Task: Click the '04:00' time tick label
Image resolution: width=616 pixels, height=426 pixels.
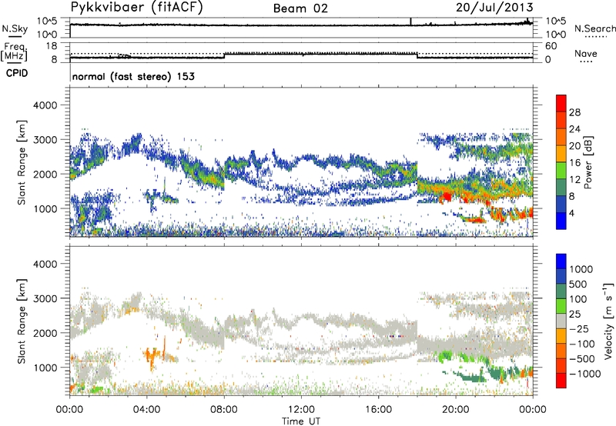Action: point(146,410)
